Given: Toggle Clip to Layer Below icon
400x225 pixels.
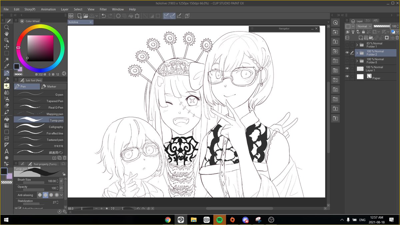Looking at the screenshot, I should point(348,32).
